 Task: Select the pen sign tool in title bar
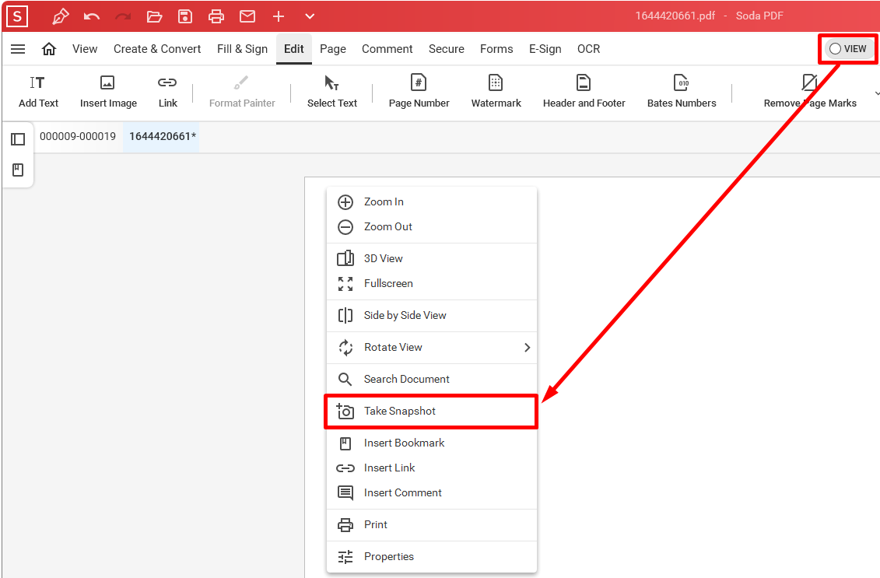click(61, 17)
